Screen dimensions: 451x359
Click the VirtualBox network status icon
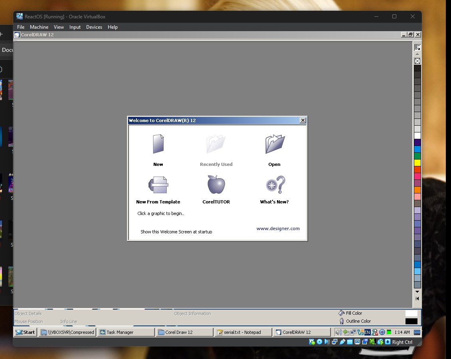click(x=334, y=342)
